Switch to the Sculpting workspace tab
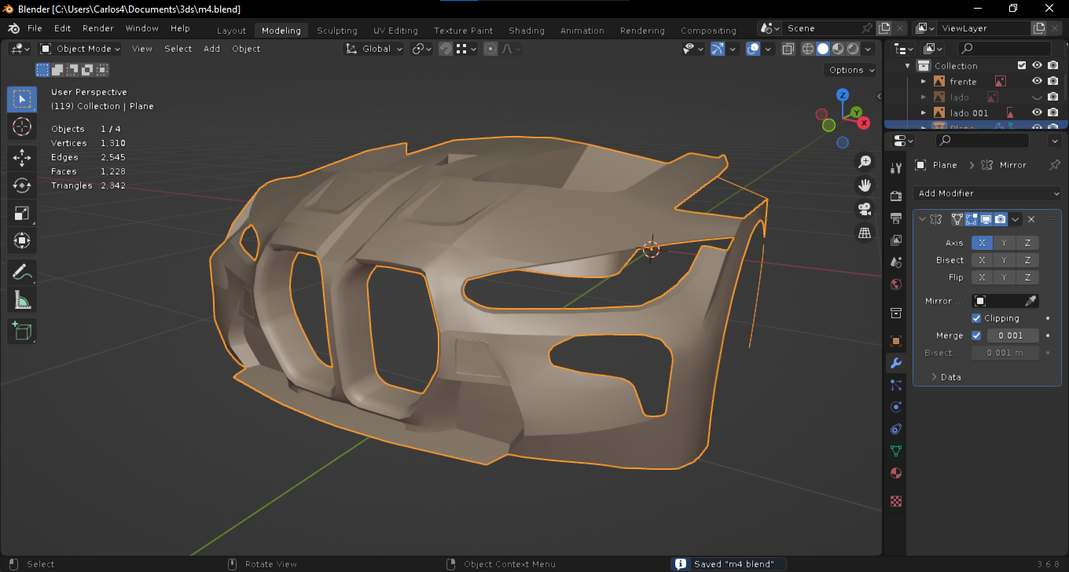The height and width of the screenshot is (572, 1069). [336, 31]
